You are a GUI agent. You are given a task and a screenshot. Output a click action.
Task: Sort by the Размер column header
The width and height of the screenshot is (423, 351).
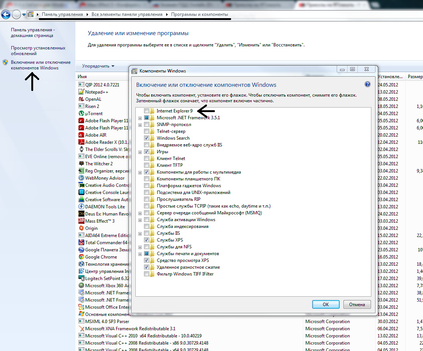[415, 76]
